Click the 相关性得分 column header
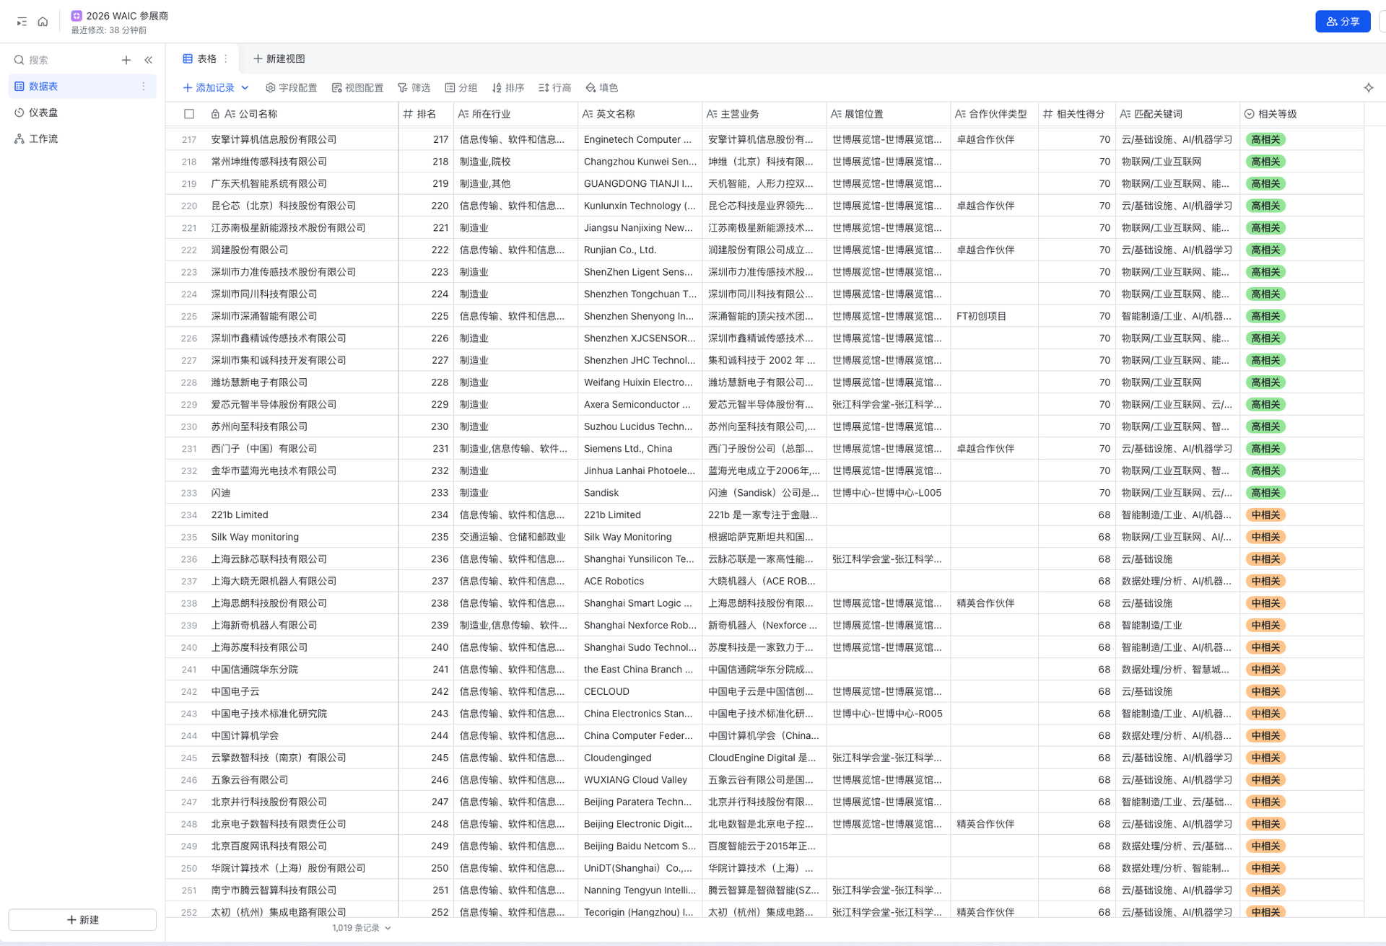This screenshot has width=1386, height=946. pyautogui.click(x=1077, y=114)
